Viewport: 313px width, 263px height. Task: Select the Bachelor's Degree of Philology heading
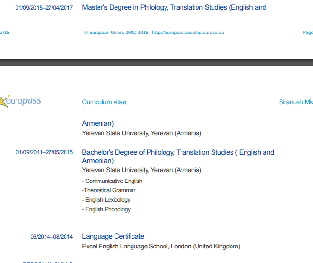(178, 156)
